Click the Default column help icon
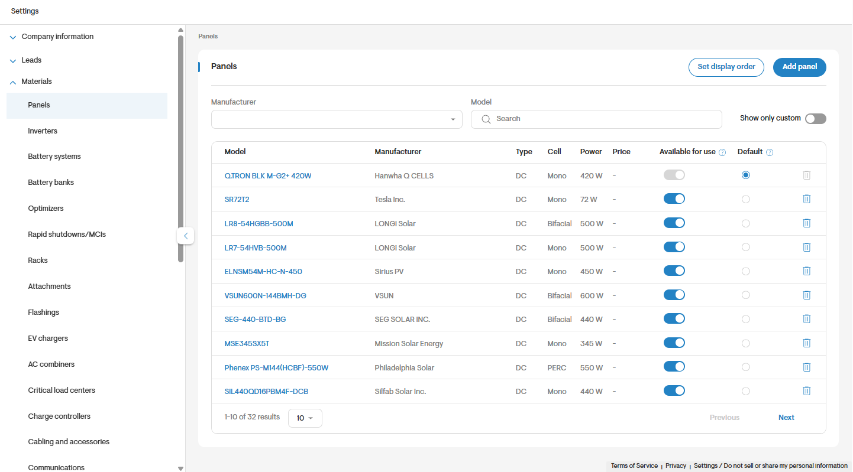The width and height of the screenshot is (853, 472). tap(770, 152)
